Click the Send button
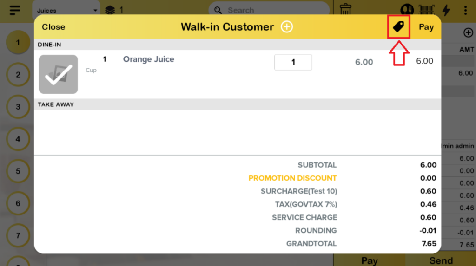The height and width of the screenshot is (266, 476). click(x=441, y=260)
